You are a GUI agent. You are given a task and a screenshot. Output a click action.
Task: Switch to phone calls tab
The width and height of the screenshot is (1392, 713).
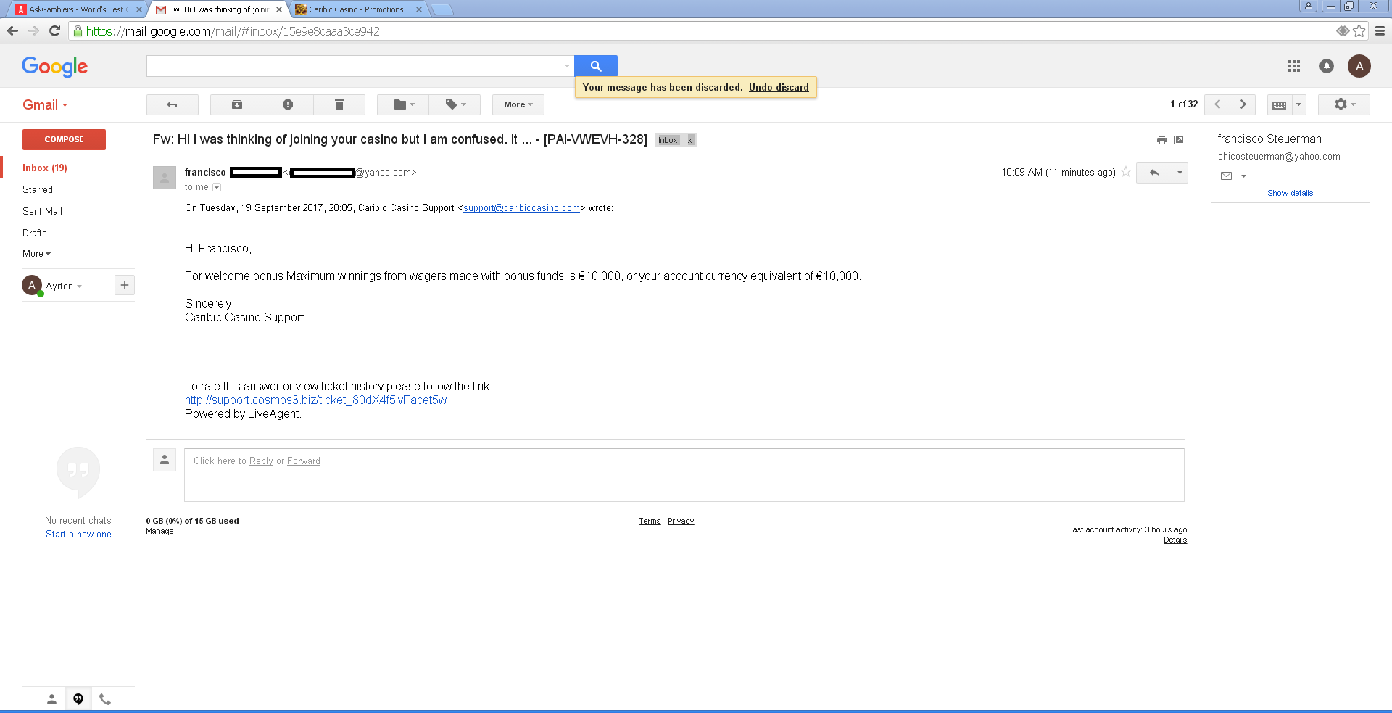coord(105,699)
